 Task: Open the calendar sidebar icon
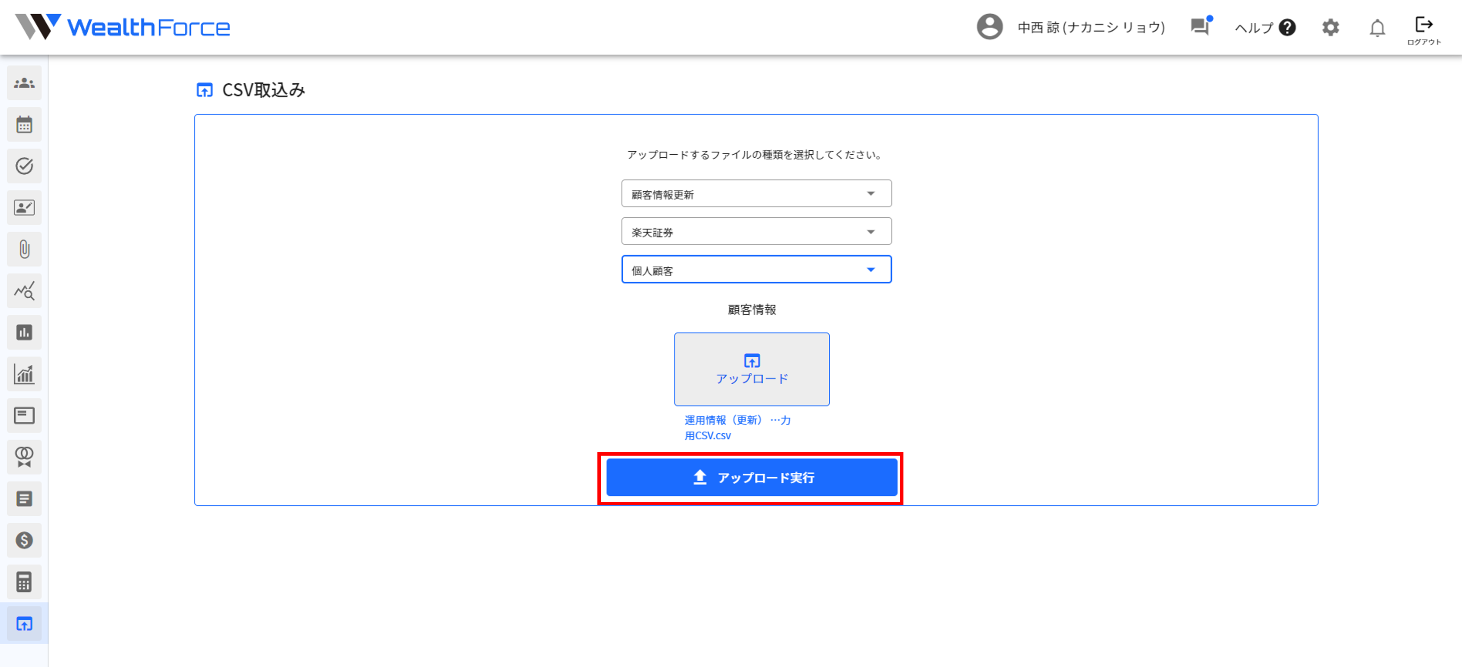[24, 125]
